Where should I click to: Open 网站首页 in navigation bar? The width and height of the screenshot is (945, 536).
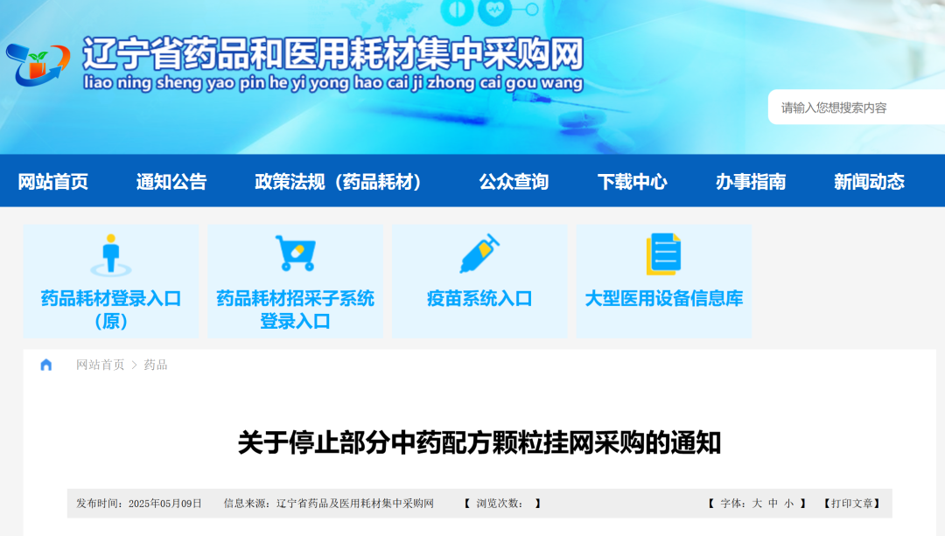[53, 181]
